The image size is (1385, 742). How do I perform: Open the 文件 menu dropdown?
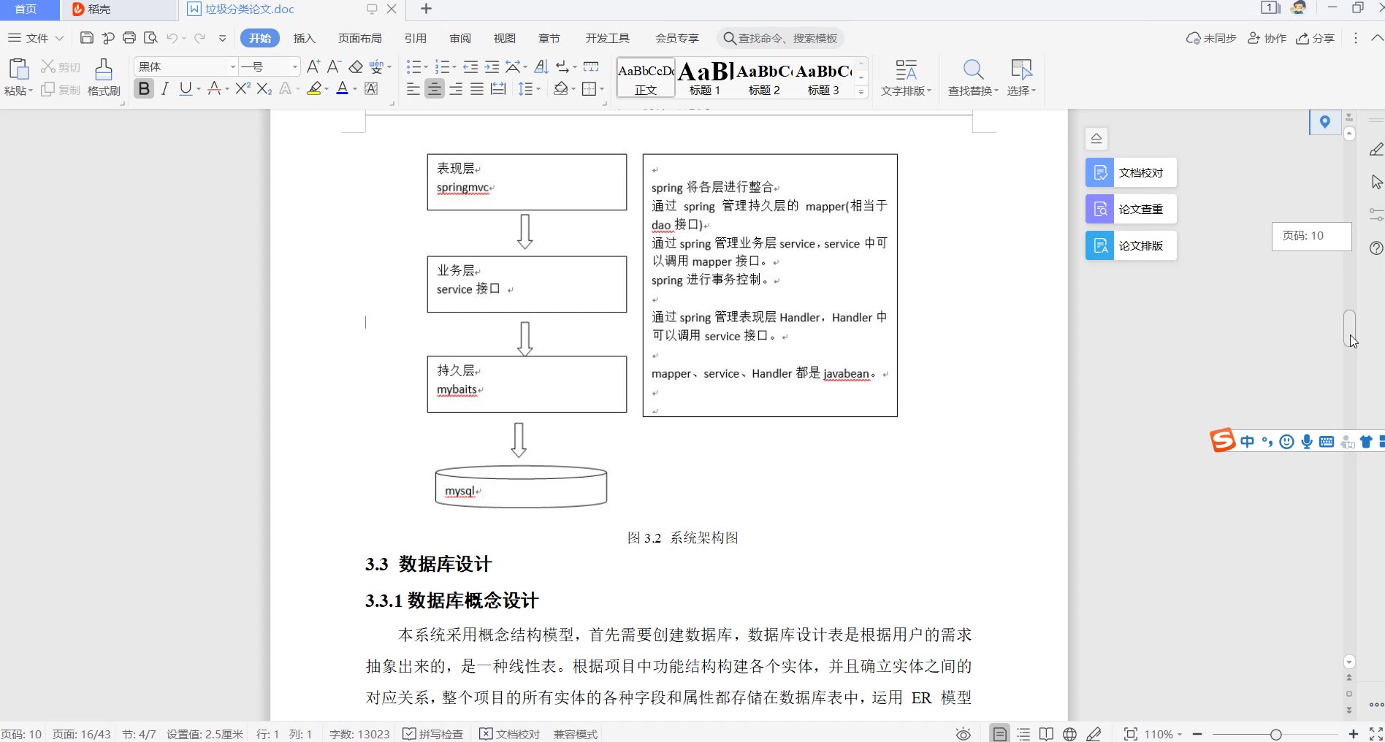pyautogui.click(x=36, y=38)
